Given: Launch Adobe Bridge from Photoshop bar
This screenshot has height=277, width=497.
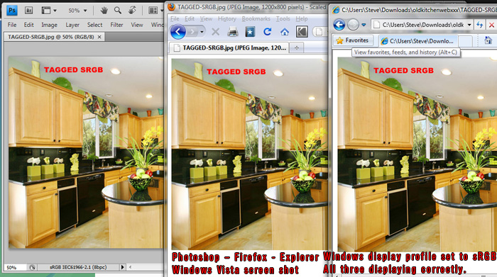Looking at the screenshot, I should pyautogui.click(x=28, y=11).
